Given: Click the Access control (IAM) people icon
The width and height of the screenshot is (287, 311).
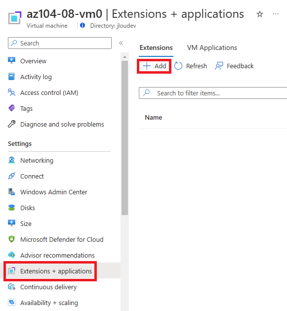Looking at the screenshot, I should coord(11,92).
